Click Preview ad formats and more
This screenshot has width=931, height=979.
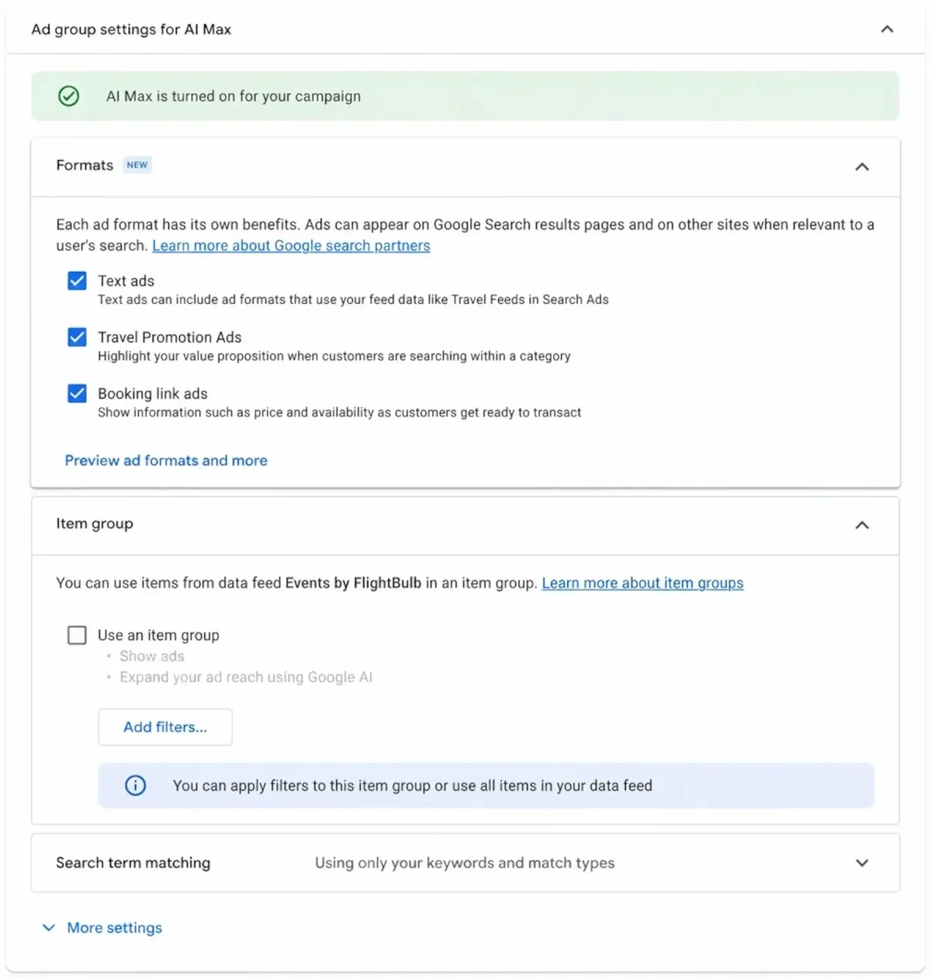[x=166, y=461]
